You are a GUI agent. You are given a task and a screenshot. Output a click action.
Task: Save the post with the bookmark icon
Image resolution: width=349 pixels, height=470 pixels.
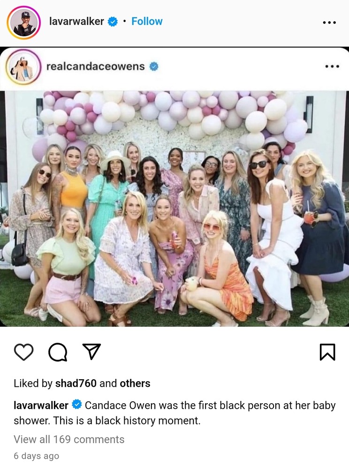[327, 352]
